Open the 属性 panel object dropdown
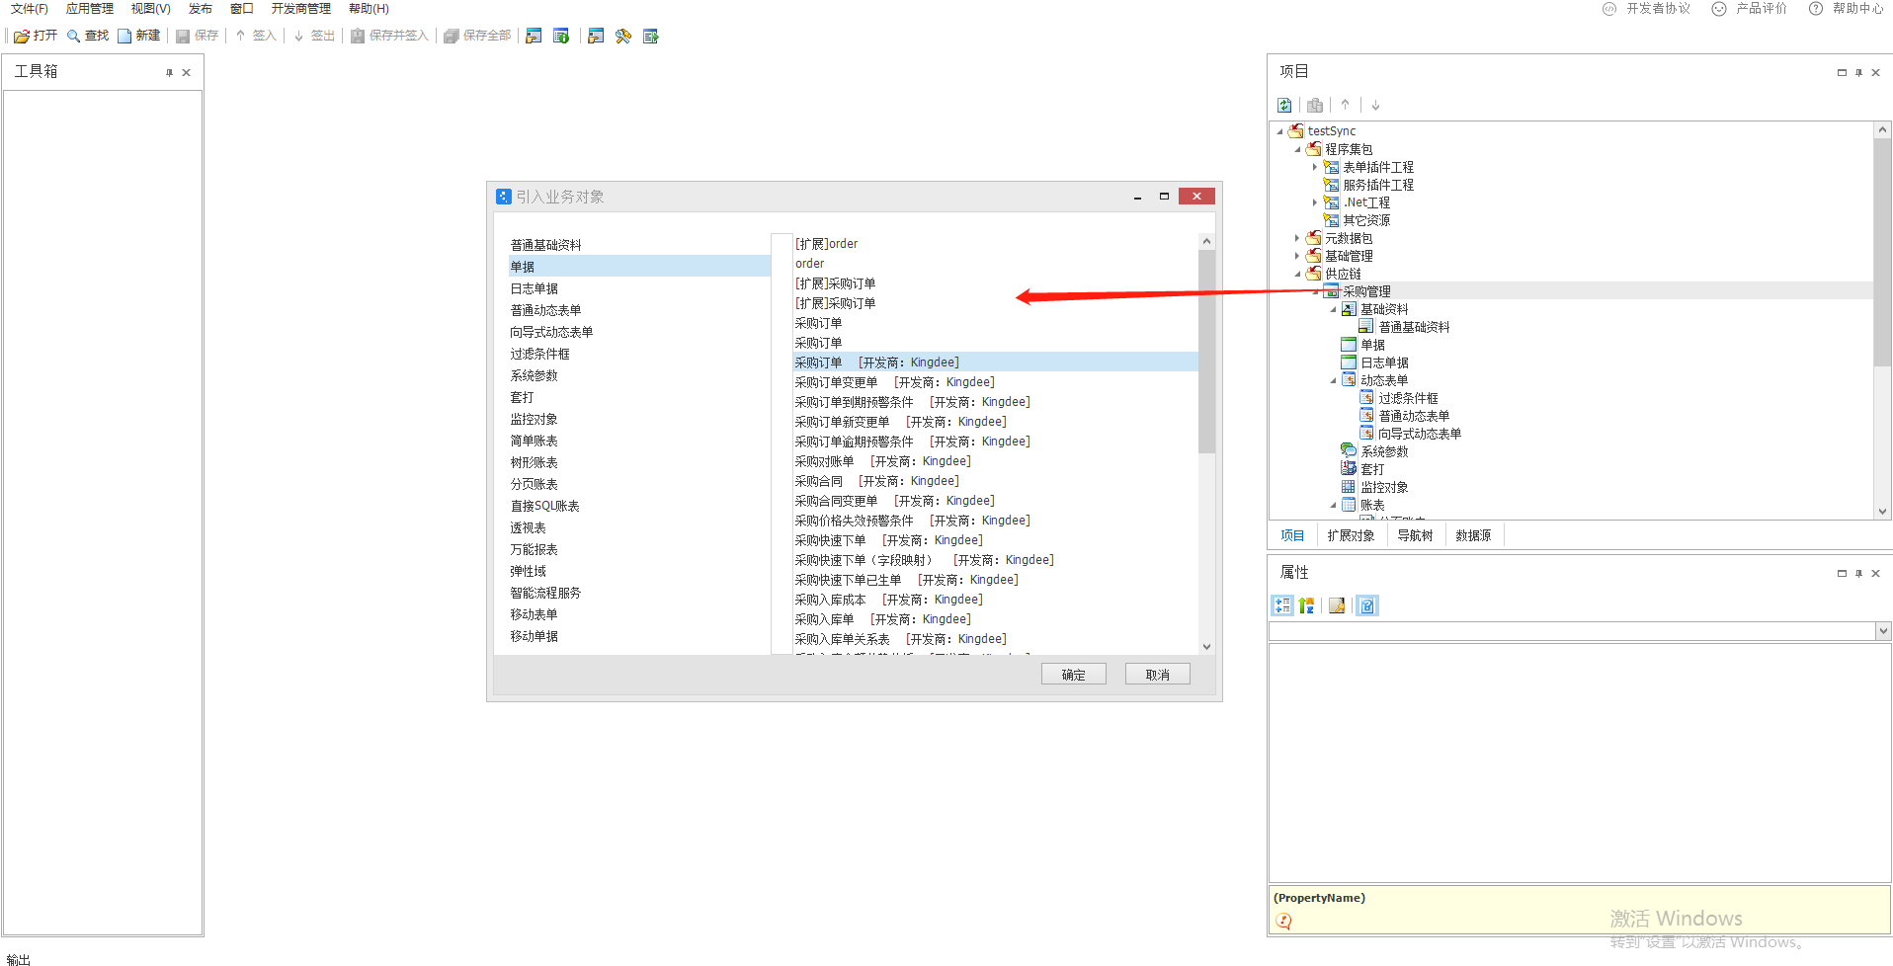The height and width of the screenshot is (966, 1893). (1882, 631)
